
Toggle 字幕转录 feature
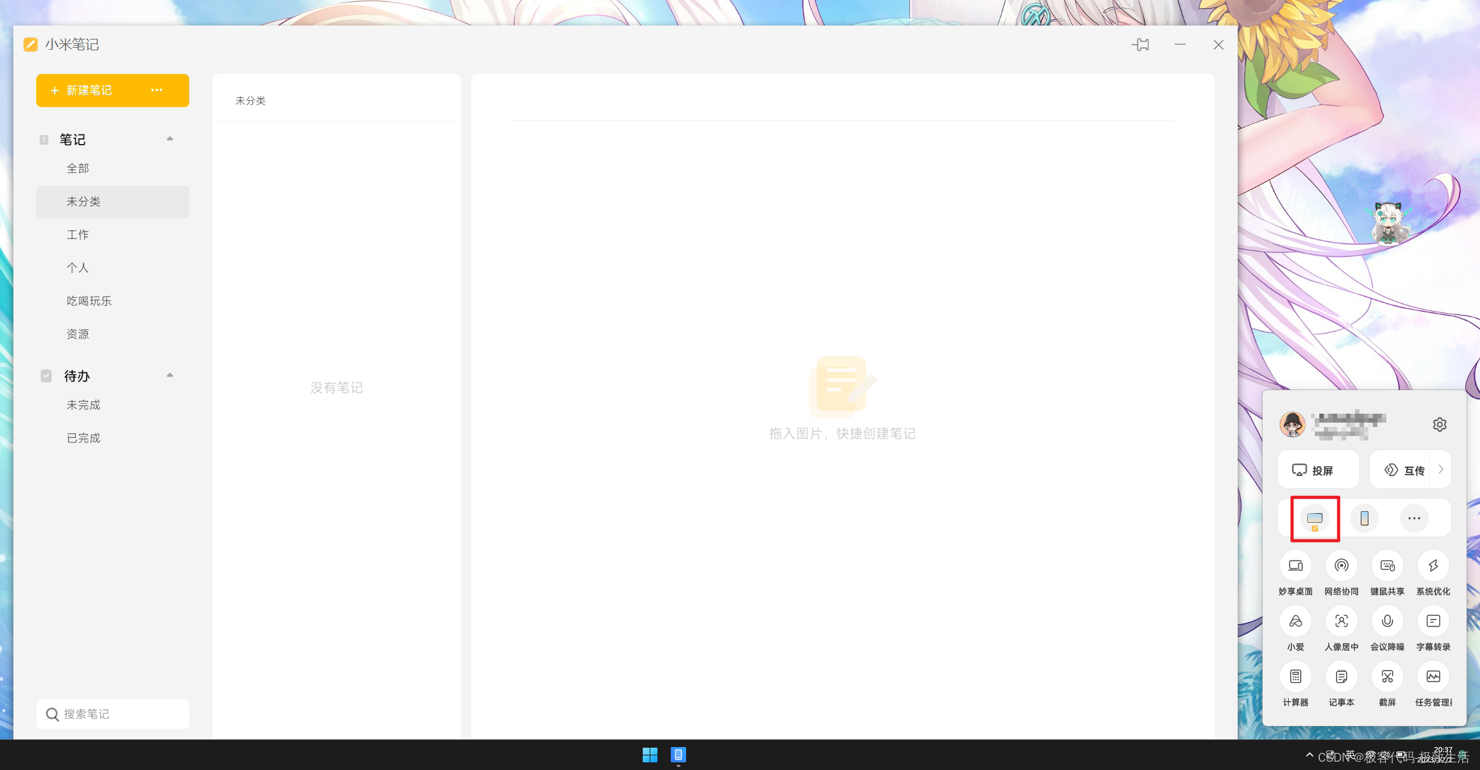click(x=1433, y=621)
